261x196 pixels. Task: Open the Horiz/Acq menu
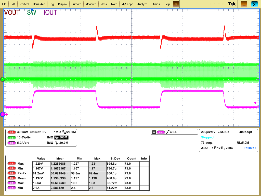click(x=39, y=4)
